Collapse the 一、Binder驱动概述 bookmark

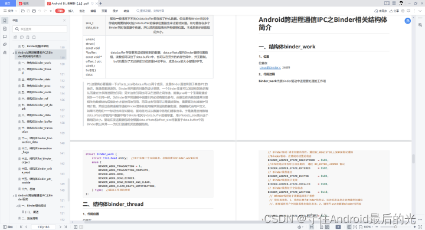pyautogui.click(x=17, y=206)
